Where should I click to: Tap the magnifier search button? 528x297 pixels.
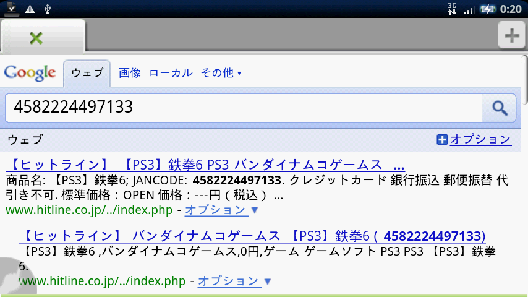[499, 108]
